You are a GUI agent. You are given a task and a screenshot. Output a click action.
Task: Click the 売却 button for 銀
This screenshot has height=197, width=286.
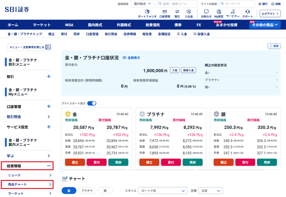coord(267,162)
